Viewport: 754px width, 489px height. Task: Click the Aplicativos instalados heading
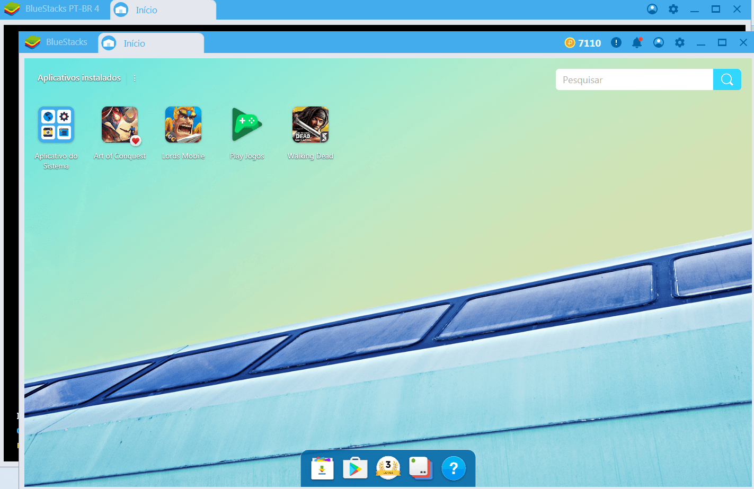[x=79, y=78]
